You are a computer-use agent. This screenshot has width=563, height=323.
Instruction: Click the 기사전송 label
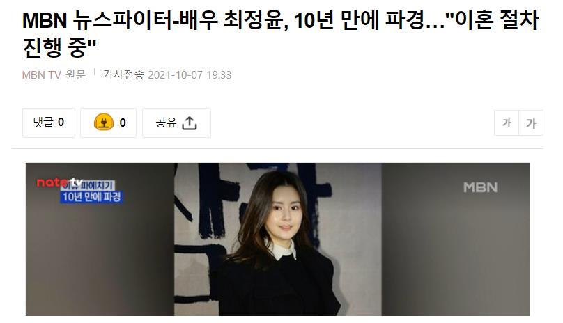(123, 74)
